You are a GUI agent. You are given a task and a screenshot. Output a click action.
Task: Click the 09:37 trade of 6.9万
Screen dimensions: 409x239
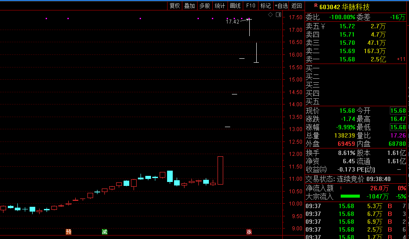(x=356, y=222)
